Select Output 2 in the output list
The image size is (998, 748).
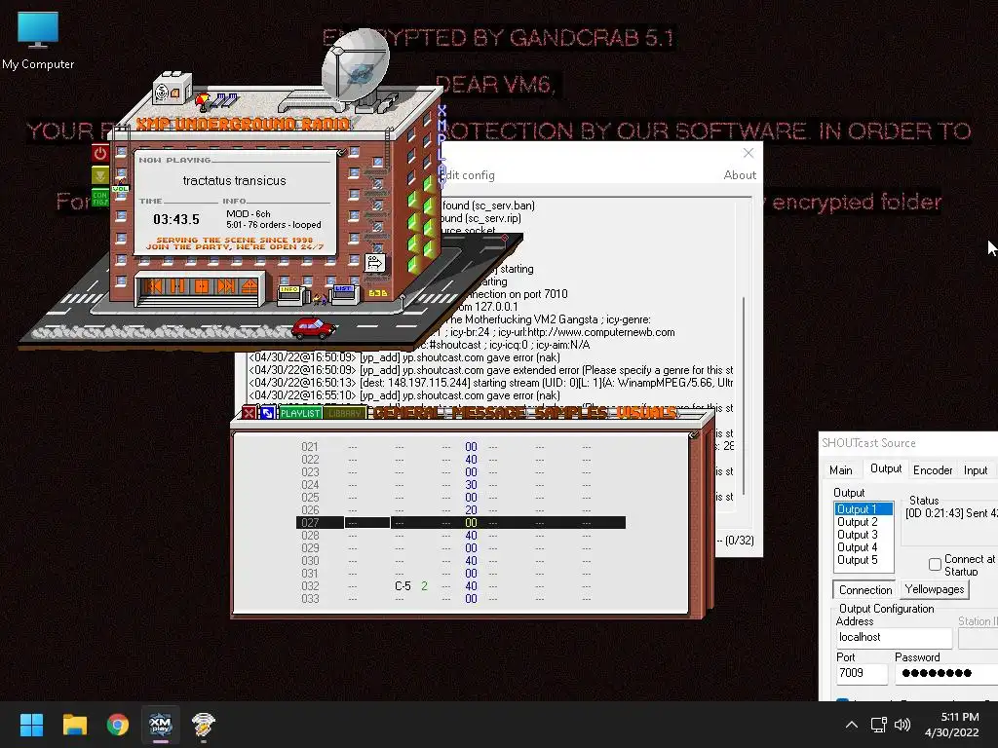click(x=864, y=522)
